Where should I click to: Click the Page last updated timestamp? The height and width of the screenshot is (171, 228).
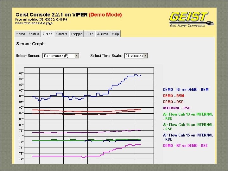(41, 20)
